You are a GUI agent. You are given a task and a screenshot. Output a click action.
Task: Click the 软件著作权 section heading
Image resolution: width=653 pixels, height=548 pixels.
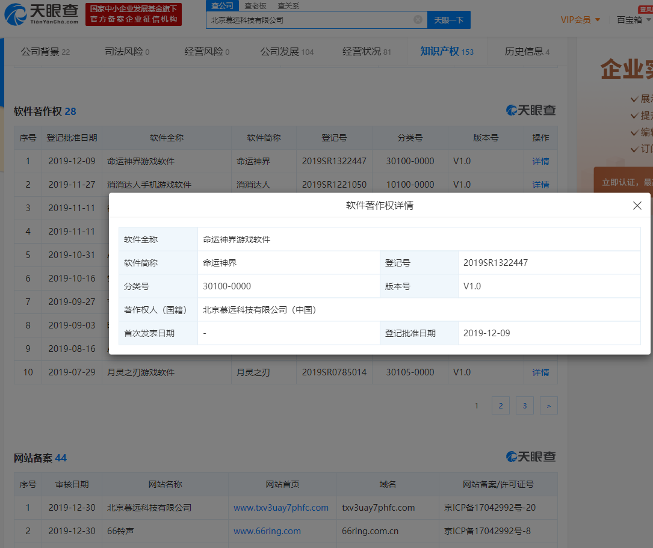tap(45, 111)
